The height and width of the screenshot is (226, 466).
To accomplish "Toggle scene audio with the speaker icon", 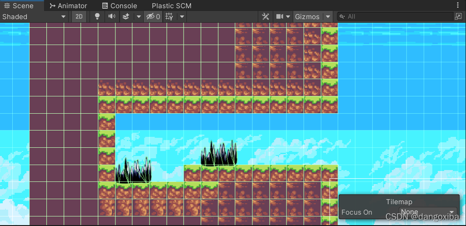I will tap(112, 17).
